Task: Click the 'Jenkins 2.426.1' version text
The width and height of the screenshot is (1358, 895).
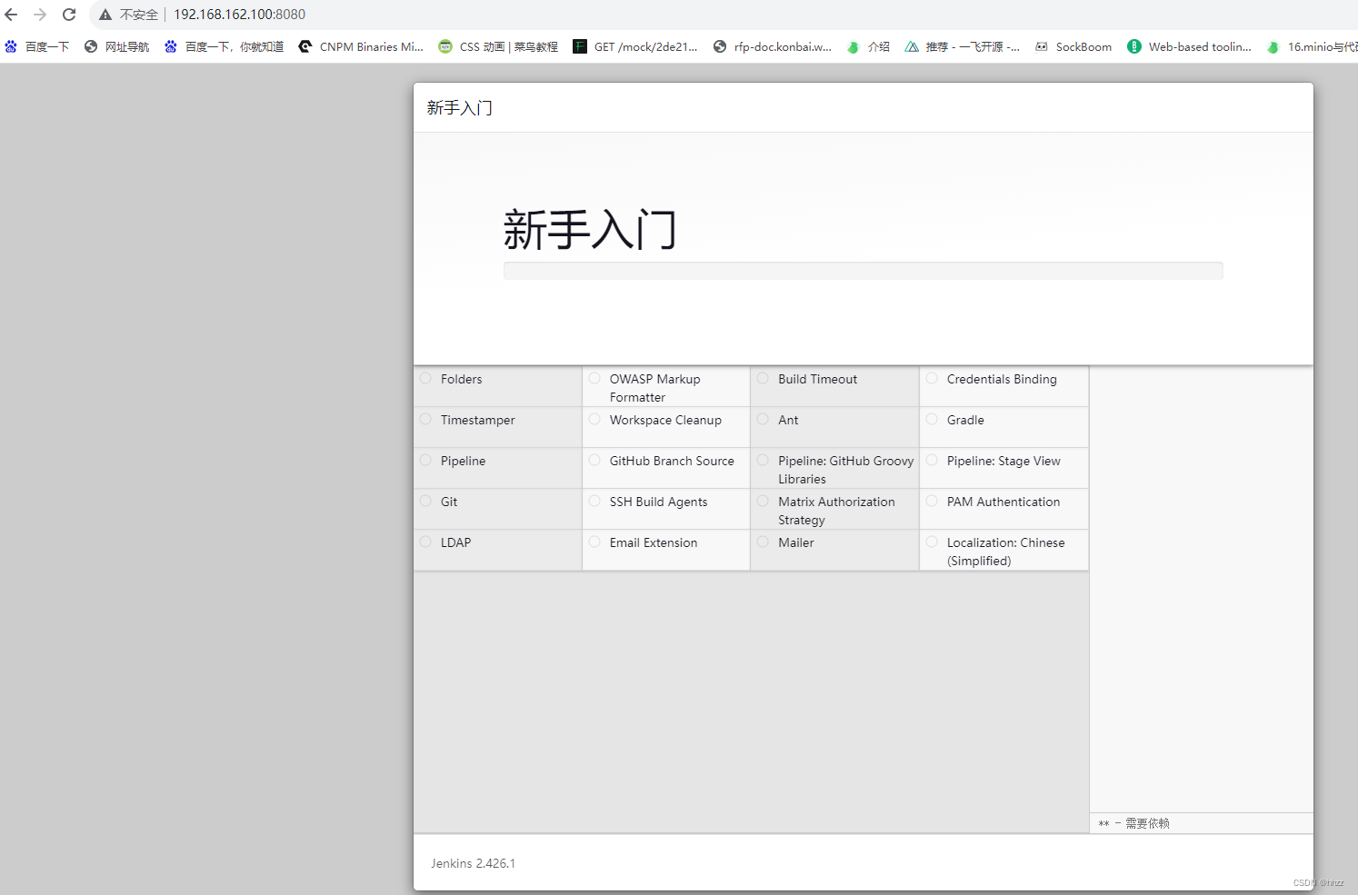Action: tap(473, 863)
